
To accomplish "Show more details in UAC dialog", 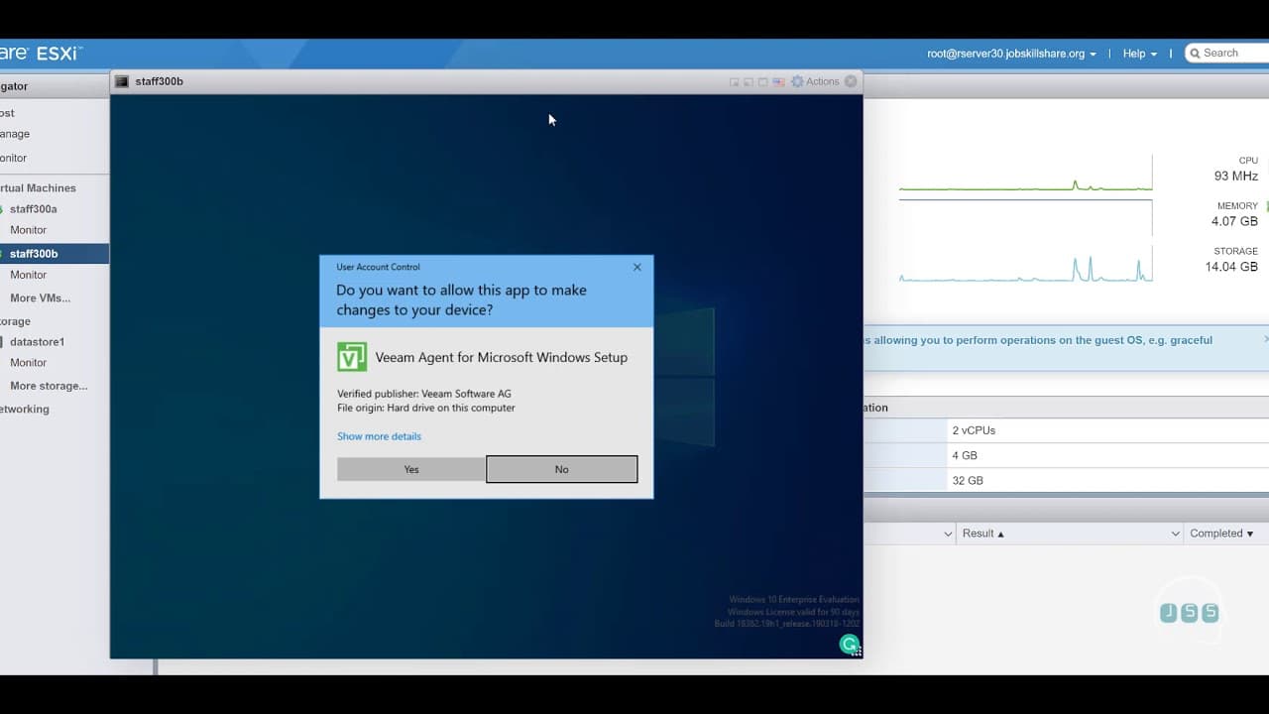I will click(x=379, y=436).
